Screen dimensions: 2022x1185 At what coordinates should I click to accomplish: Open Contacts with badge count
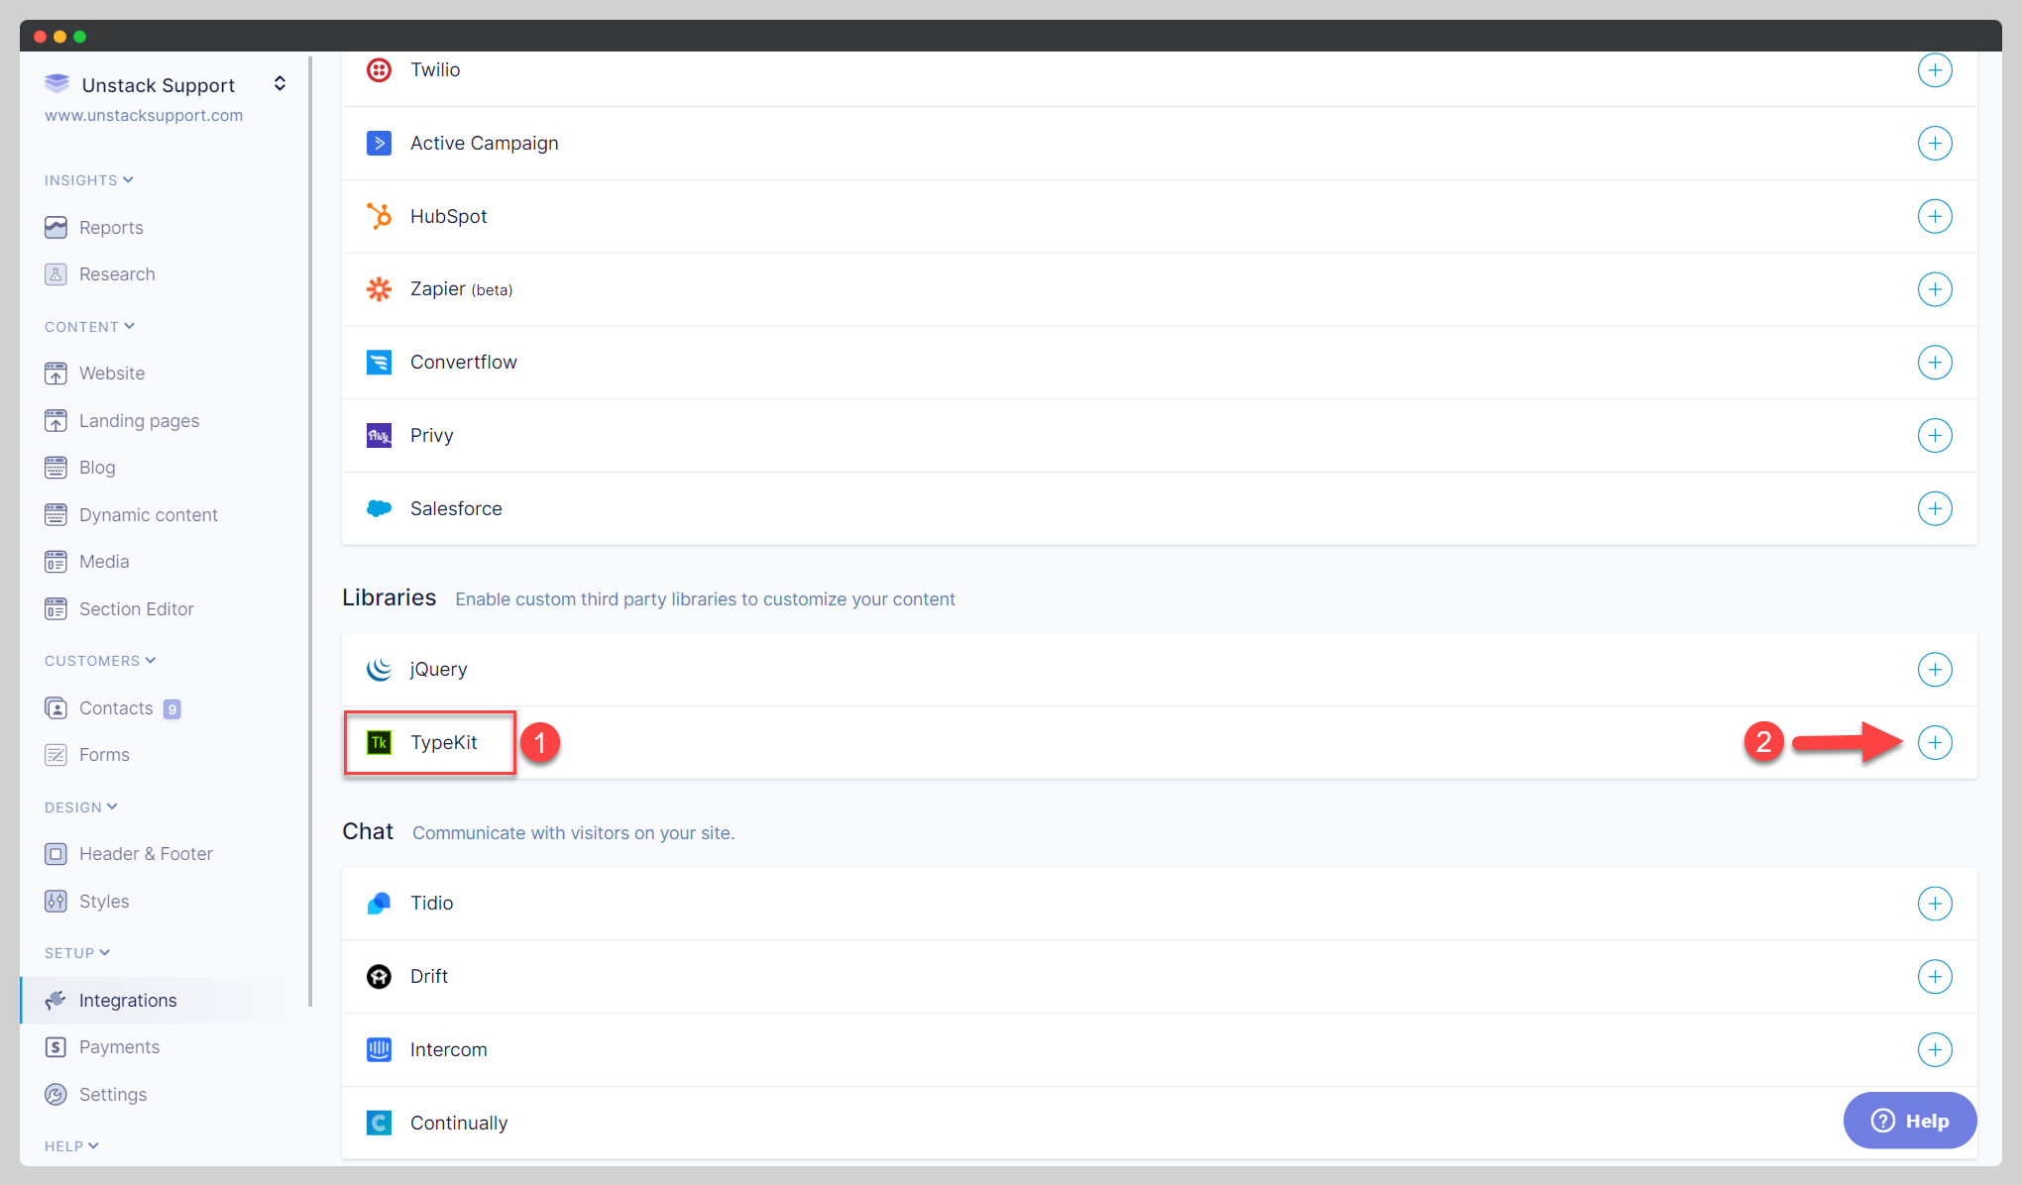click(116, 708)
